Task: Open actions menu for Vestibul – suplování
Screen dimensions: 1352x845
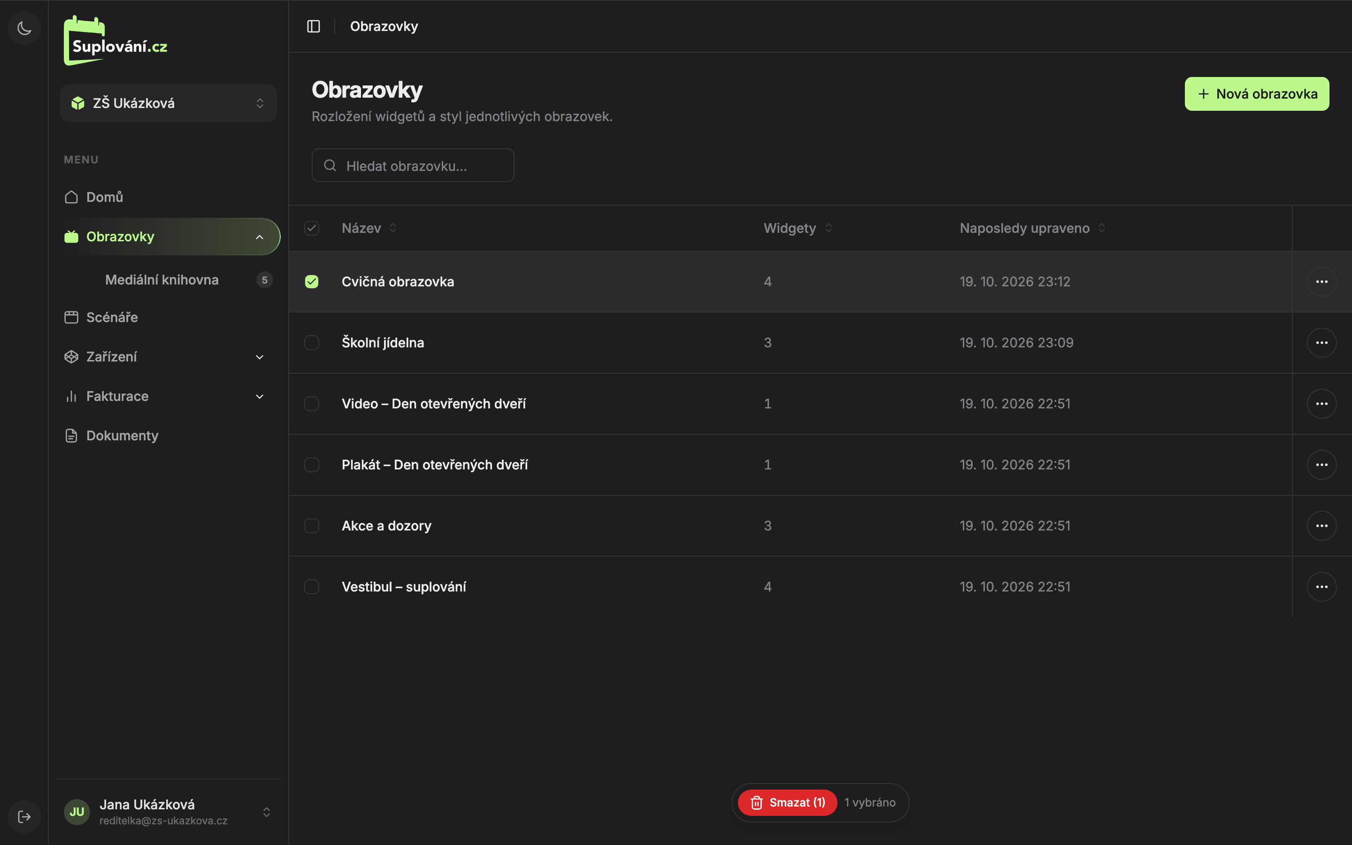Action: [1321, 587]
